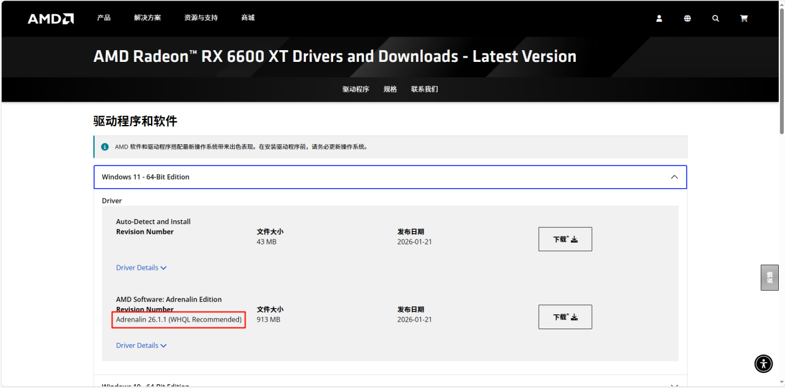The image size is (785, 388).
Task: Open the accessibility options icon
Action: pyautogui.click(x=763, y=363)
